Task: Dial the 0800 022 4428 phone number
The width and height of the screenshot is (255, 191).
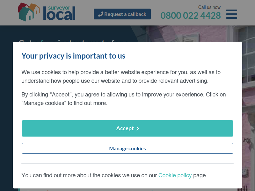Action: coord(191,16)
